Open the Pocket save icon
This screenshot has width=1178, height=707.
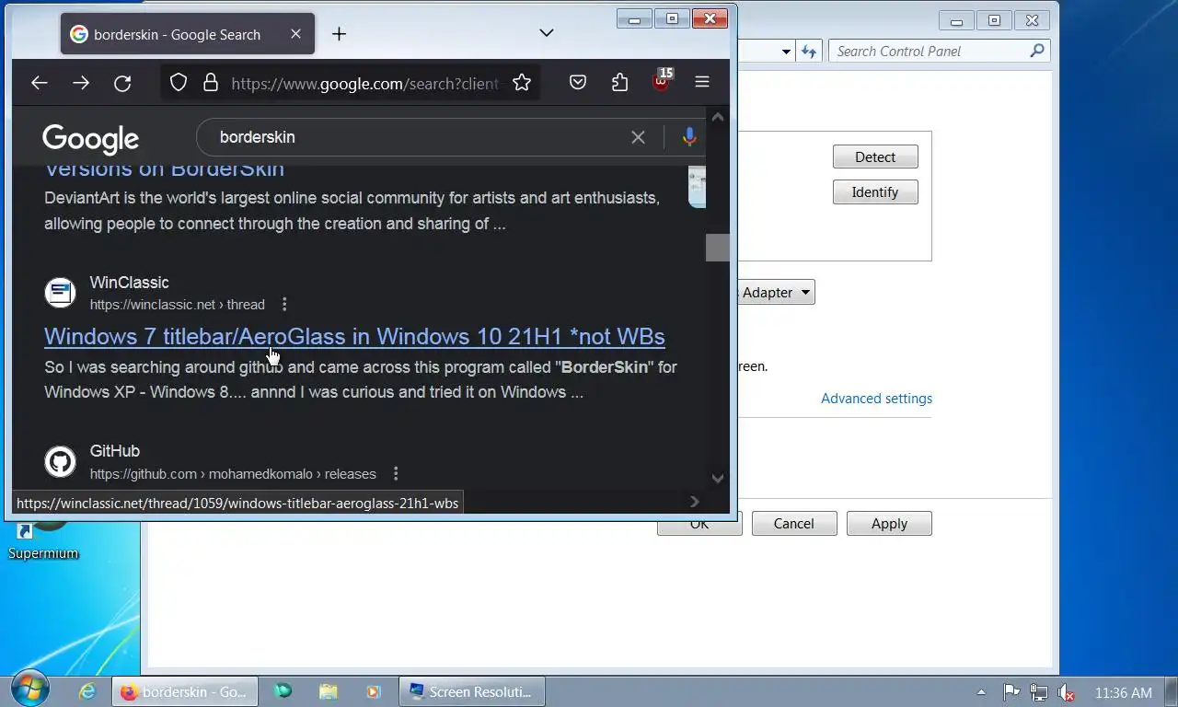(x=578, y=83)
